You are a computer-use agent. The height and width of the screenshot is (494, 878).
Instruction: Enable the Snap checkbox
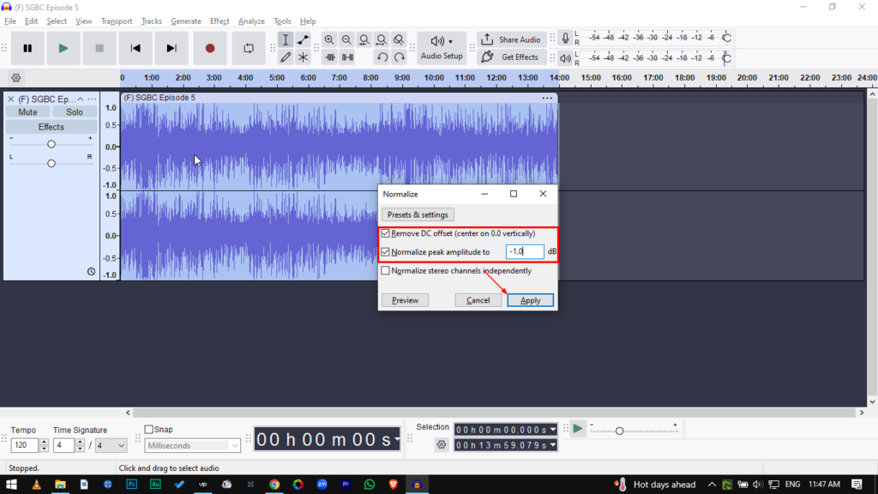(x=149, y=430)
